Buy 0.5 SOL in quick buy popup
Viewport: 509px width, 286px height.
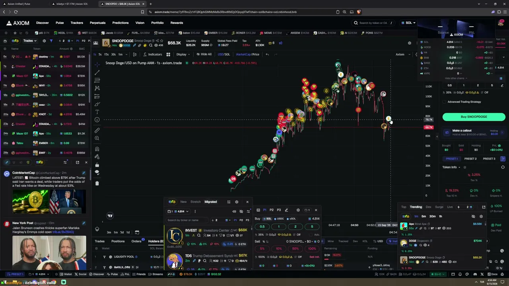point(262,227)
